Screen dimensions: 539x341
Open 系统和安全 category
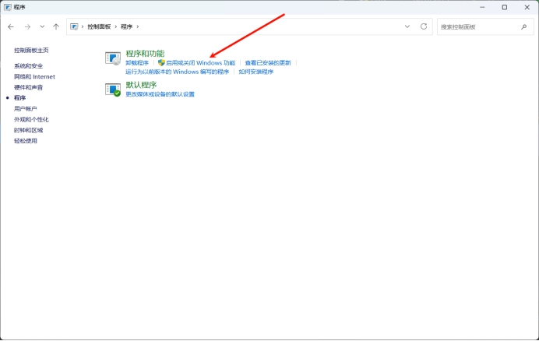point(29,66)
